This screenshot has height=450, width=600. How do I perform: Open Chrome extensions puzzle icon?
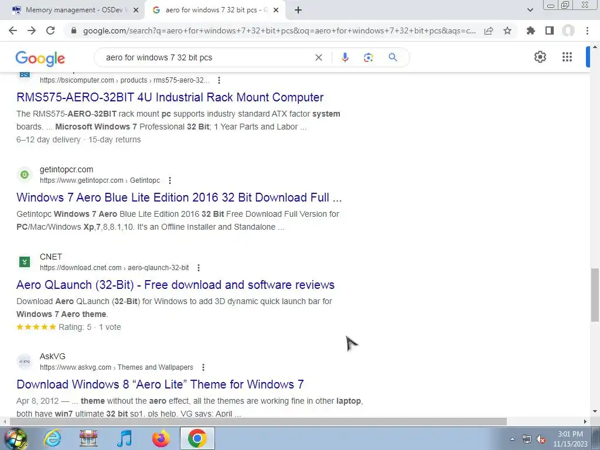(x=531, y=30)
